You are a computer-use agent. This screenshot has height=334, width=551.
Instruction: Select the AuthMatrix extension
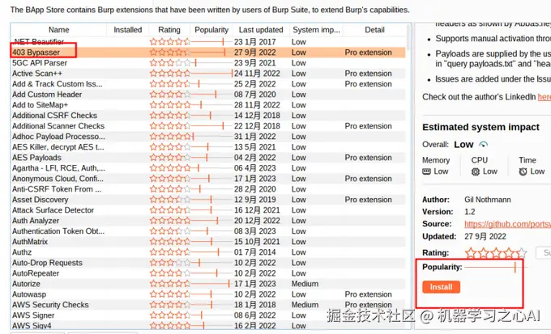click(x=208, y=241)
